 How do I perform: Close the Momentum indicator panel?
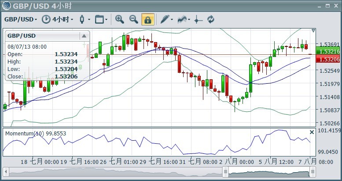[x=312, y=132]
